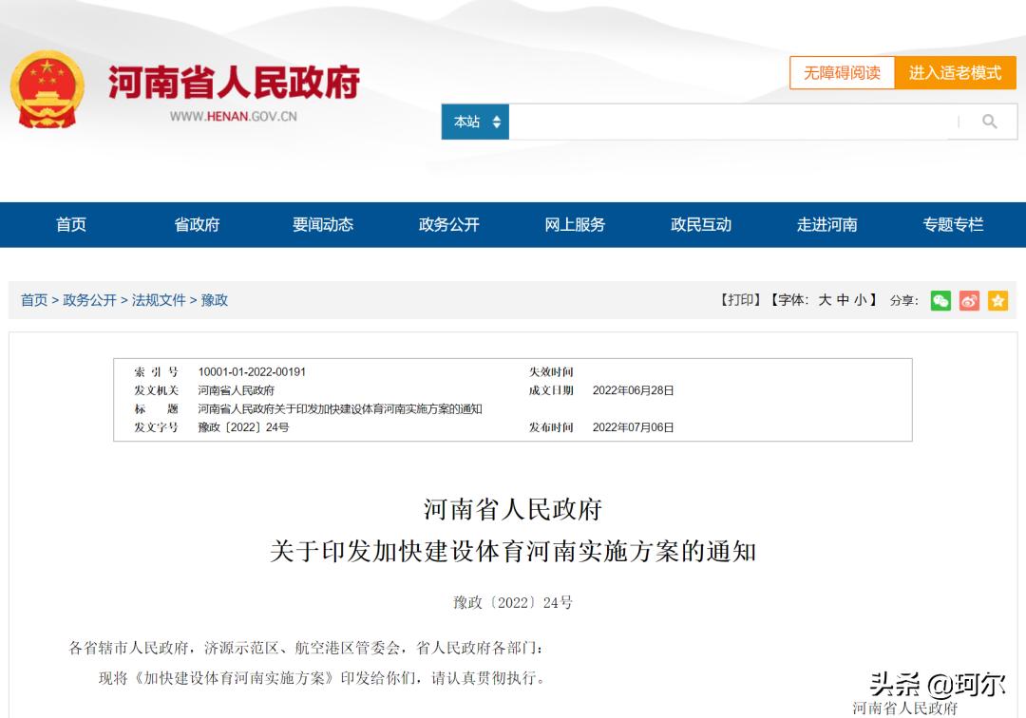The width and height of the screenshot is (1026, 718).
Task: Open the 要闻动态 navigation item
Action: coord(323,225)
